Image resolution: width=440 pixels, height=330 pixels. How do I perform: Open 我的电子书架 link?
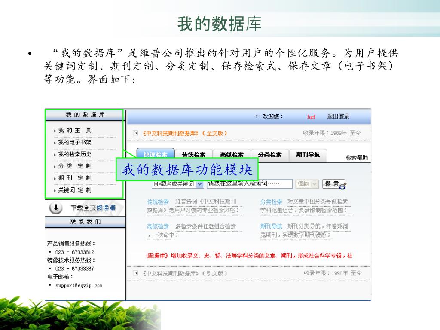[x=75, y=142]
